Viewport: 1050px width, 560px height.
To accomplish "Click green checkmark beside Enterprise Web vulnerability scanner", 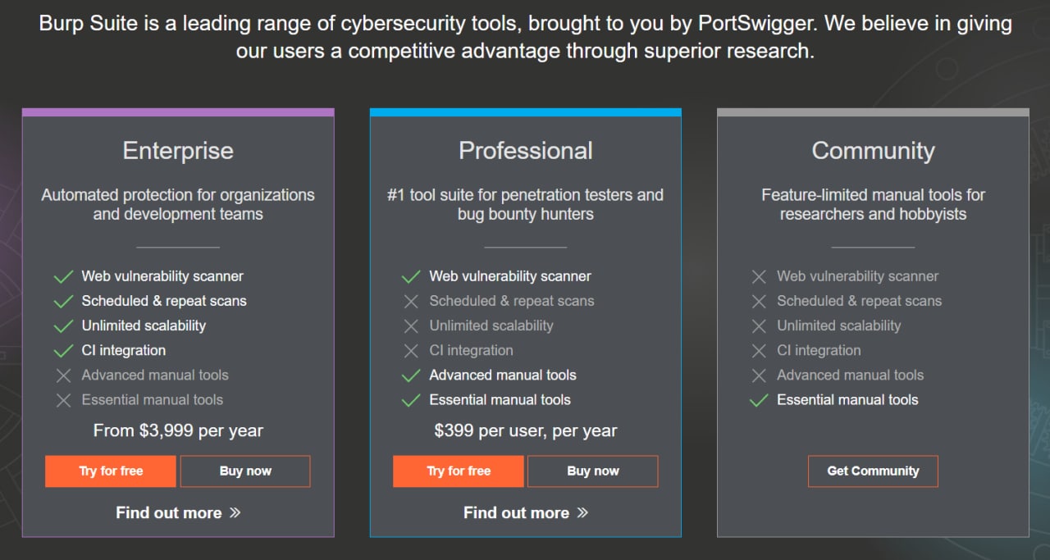I will click(x=64, y=277).
